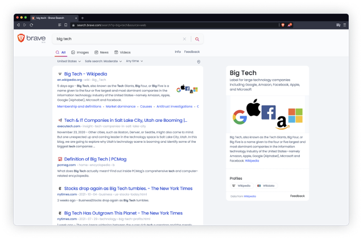Toggle the sidebar reader icon in toolbar

60,25
